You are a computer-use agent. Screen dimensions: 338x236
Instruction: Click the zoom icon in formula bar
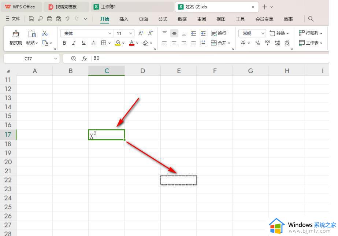pyautogui.click(x=74, y=59)
